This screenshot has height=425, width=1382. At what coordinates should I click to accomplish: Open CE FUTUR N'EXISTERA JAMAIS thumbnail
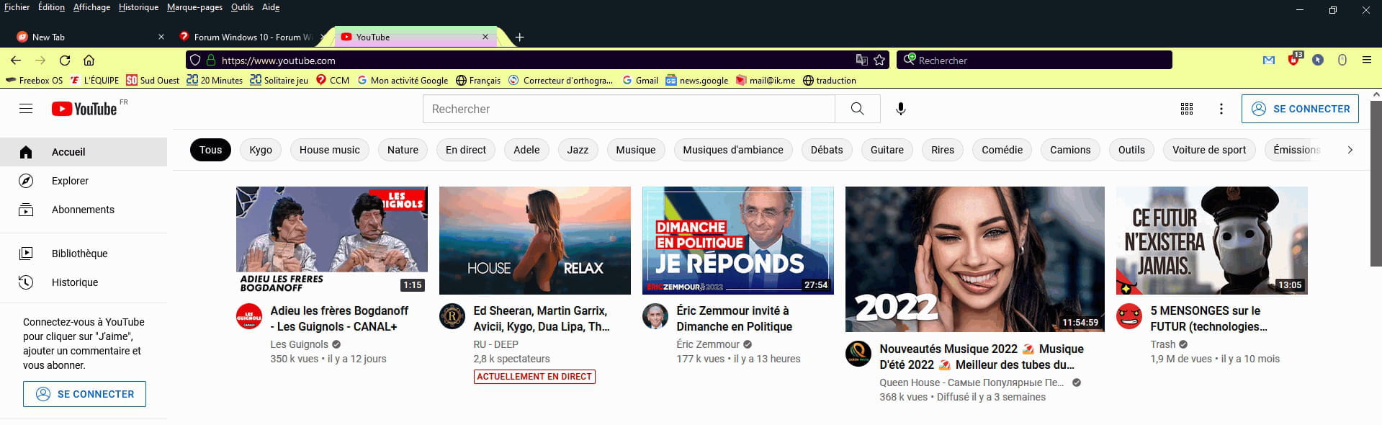pos(1212,241)
